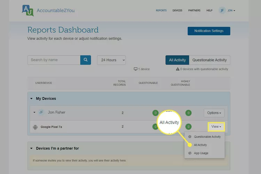Click the JF avatar in header

tap(222, 10)
